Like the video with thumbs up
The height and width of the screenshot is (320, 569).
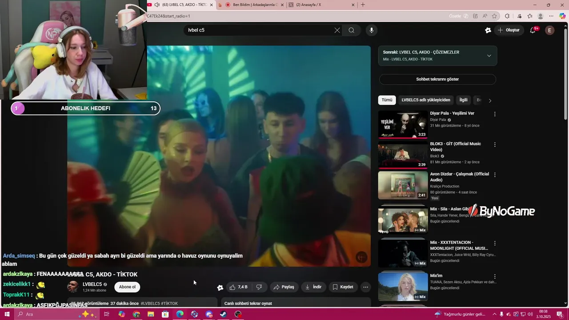click(x=238, y=287)
